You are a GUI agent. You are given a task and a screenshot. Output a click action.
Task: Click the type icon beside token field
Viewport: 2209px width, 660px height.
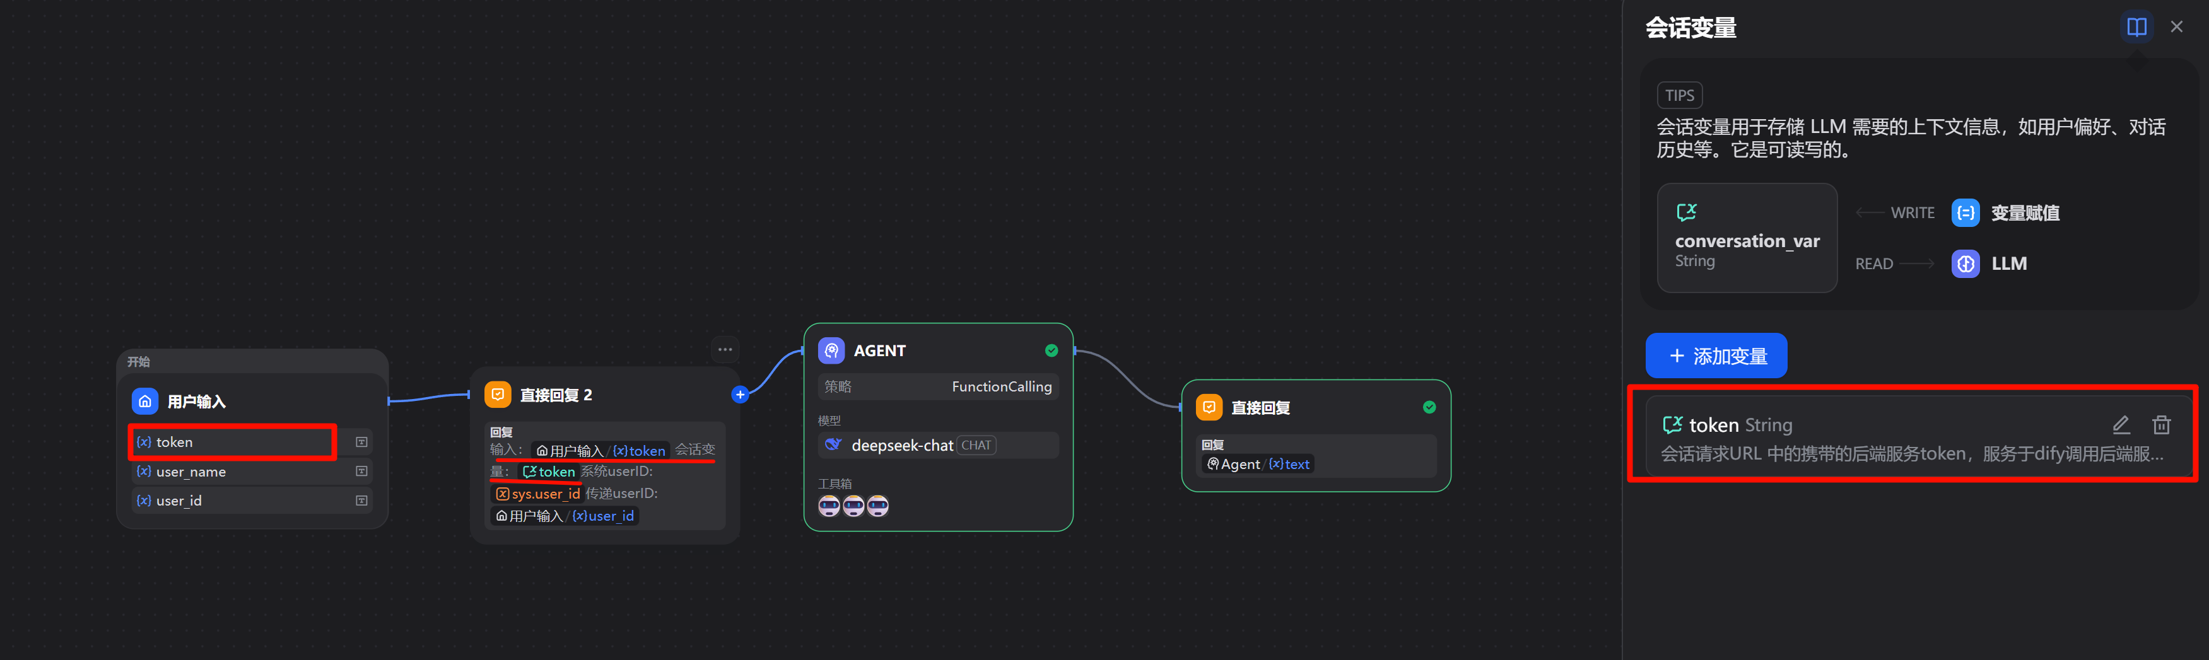click(x=362, y=443)
